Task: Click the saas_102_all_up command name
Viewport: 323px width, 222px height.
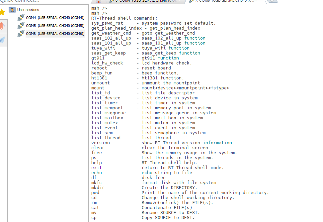Action: tap(111, 38)
